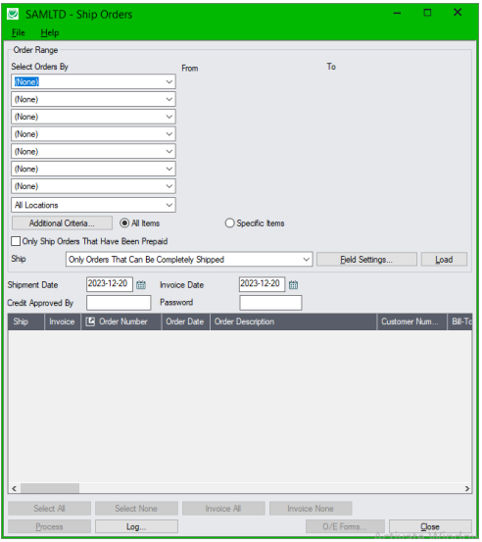Click the Load button

pyautogui.click(x=444, y=260)
